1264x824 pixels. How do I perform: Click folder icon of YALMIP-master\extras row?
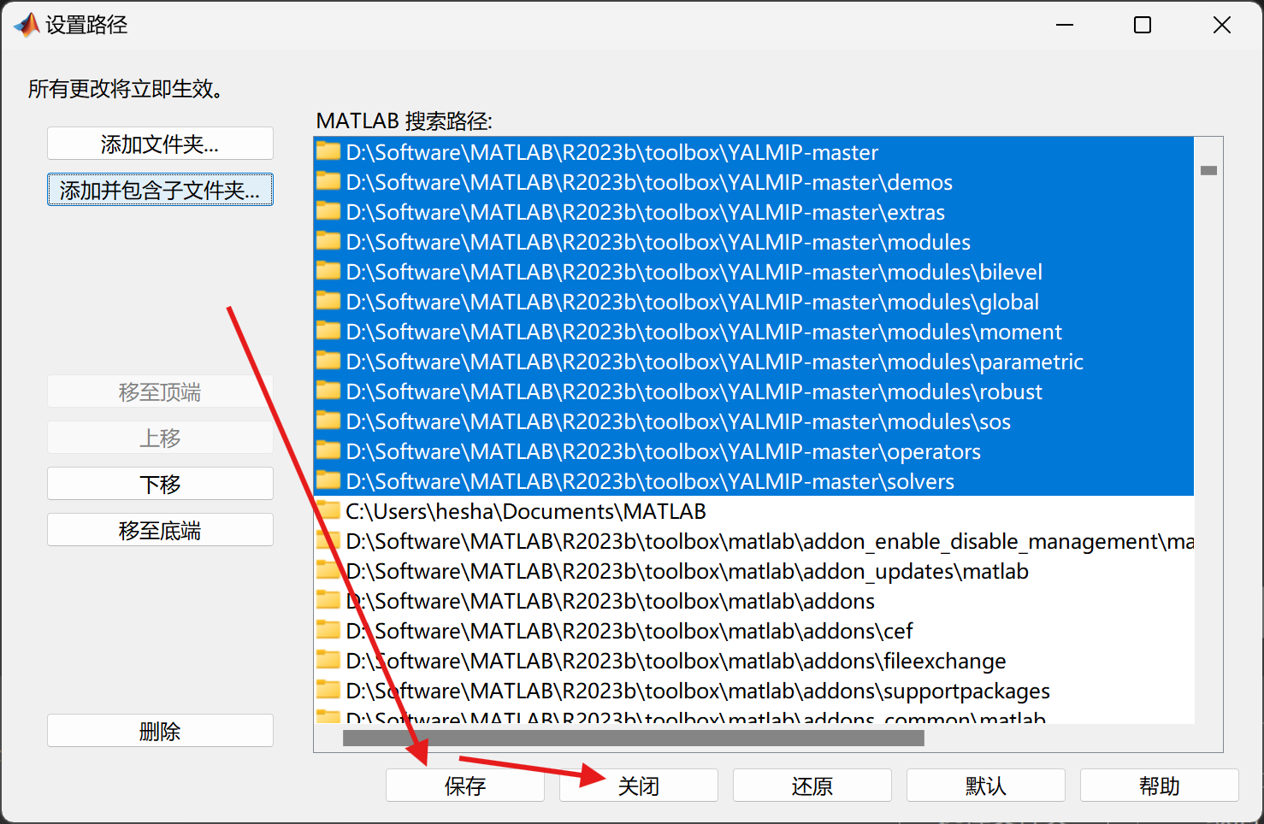pos(328,211)
